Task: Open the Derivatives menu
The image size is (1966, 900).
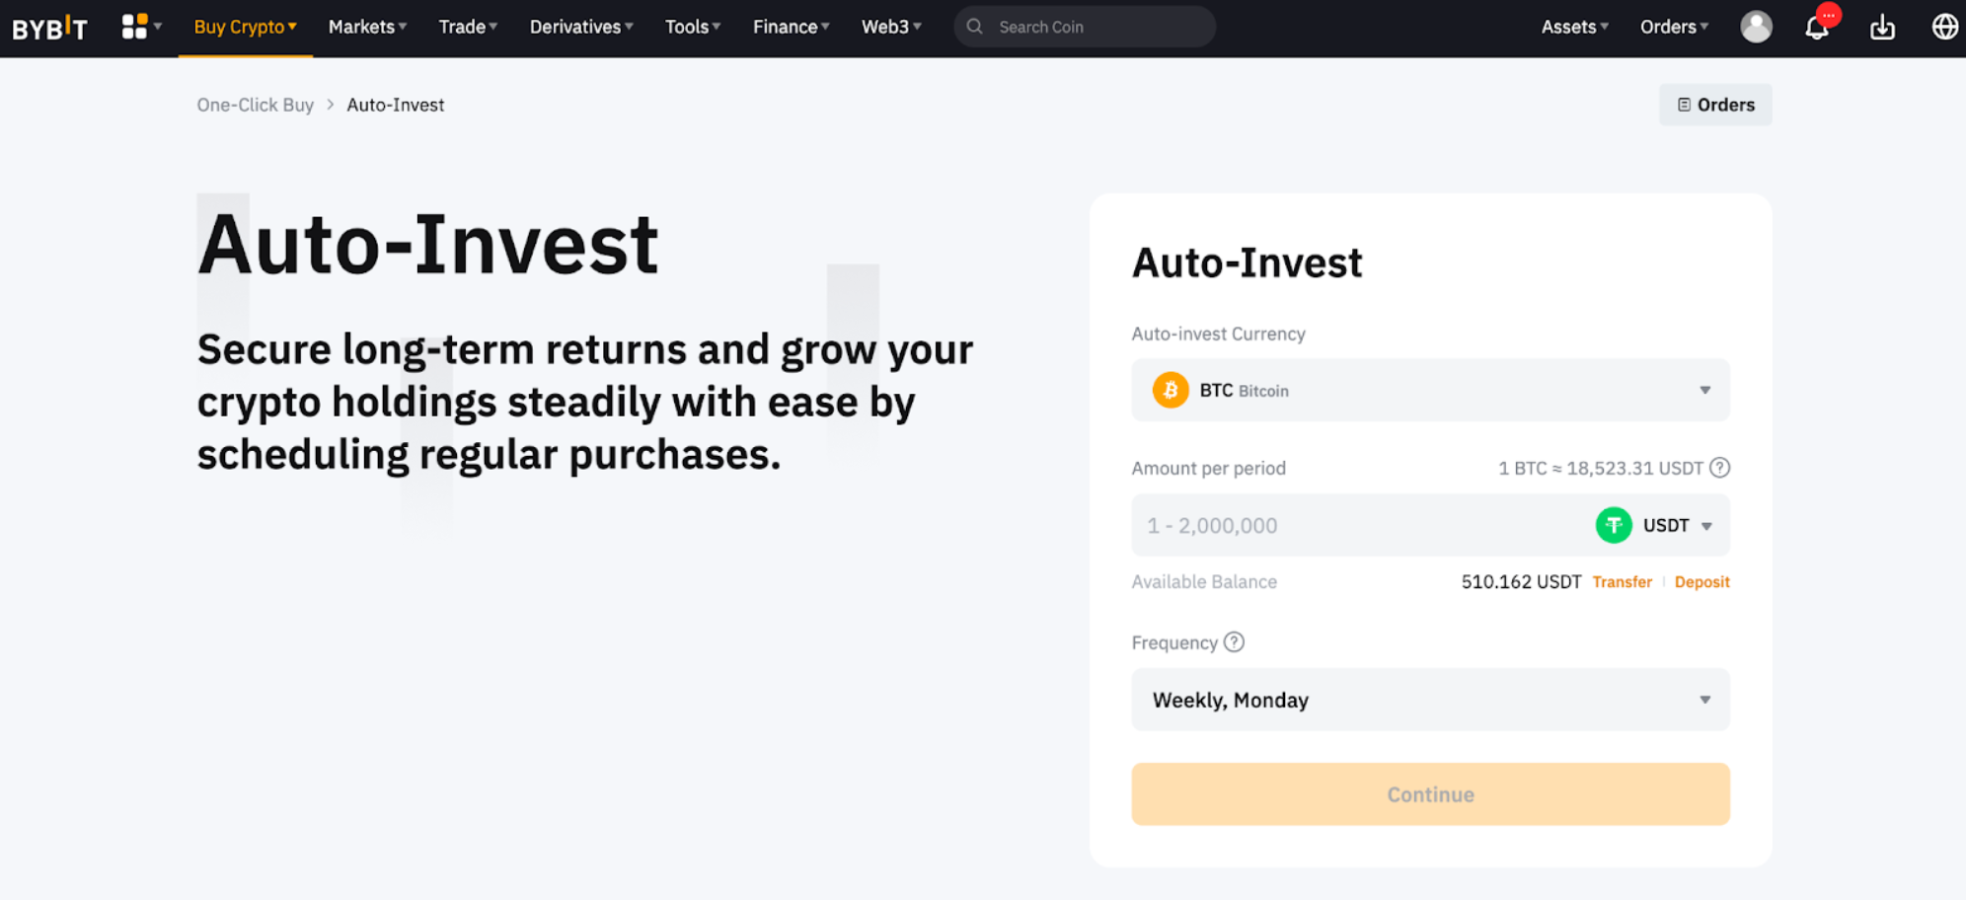Action: 580,27
